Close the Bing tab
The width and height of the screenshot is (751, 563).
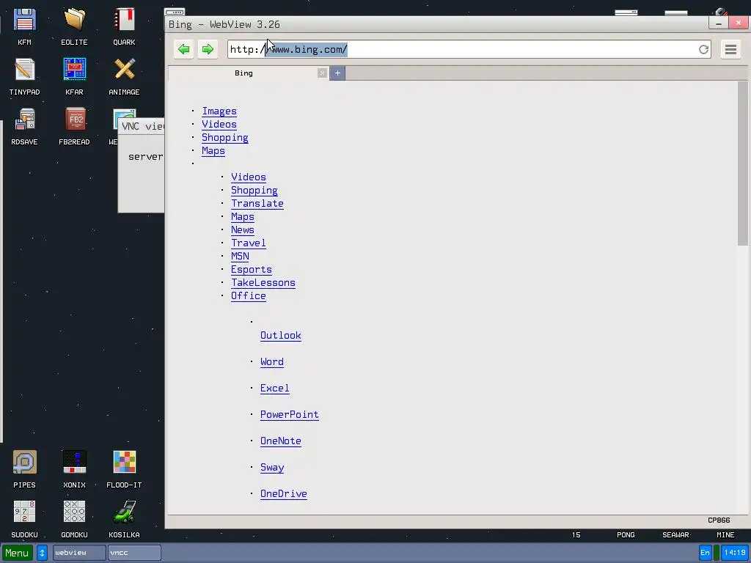pyautogui.click(x=322, y=73)
